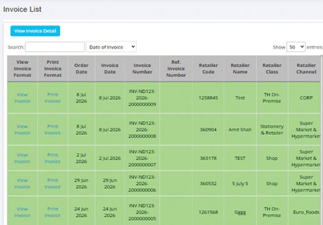This screenshot has height=225, width=323.
Task: Sort by Retailer Class column header
Action: pos(272,69)
